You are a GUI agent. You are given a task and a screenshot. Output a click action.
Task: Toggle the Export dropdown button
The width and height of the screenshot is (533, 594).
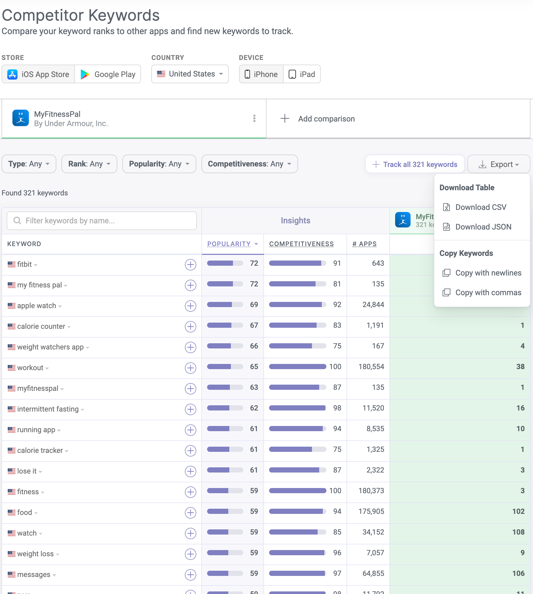[x=499, y=164]
